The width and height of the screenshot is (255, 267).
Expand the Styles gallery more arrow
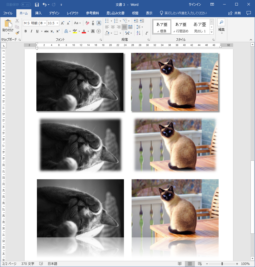[211, 32]
